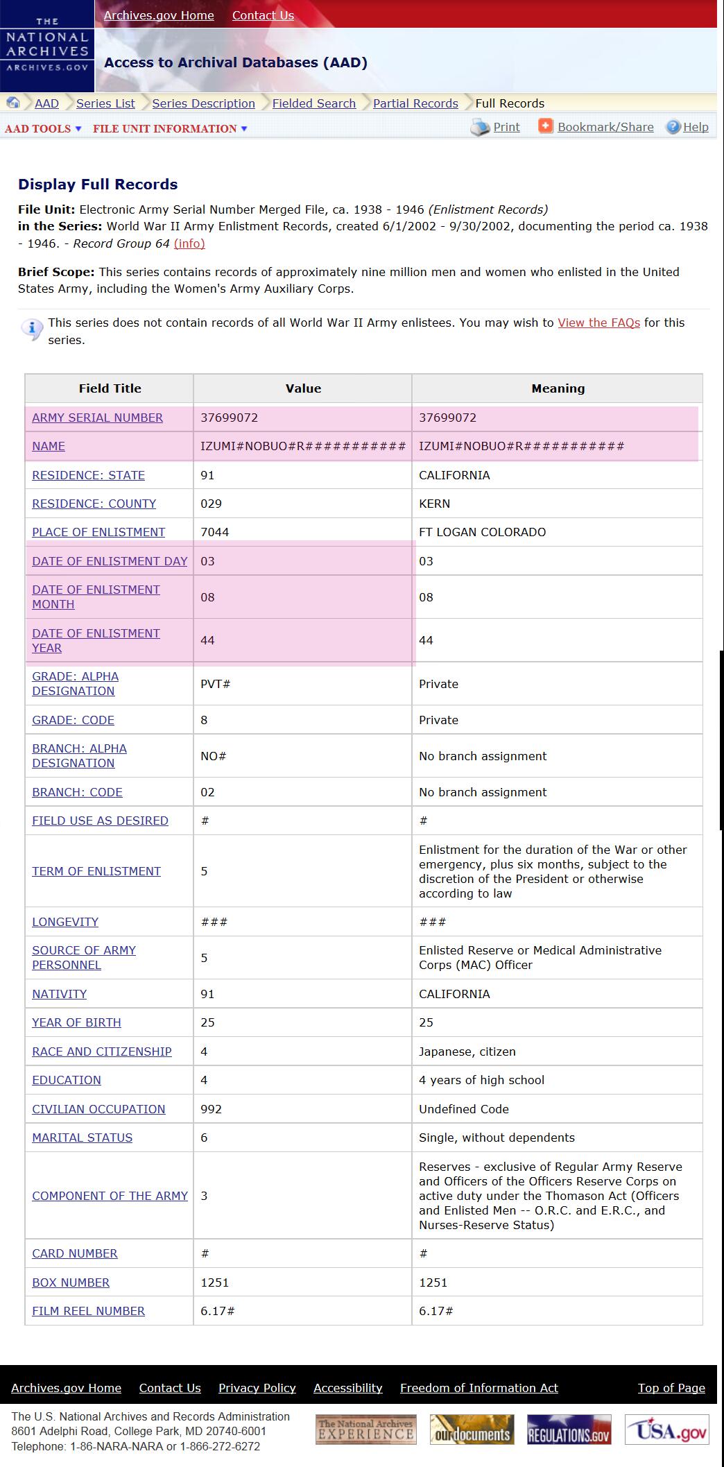
Task: Select the Full Records breadcrumb
Action: point(510,103)
